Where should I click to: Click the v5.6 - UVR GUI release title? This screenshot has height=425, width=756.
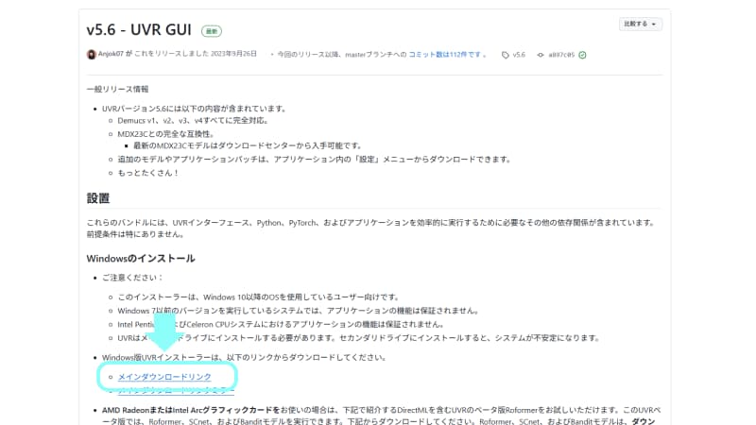coord(139,30)
